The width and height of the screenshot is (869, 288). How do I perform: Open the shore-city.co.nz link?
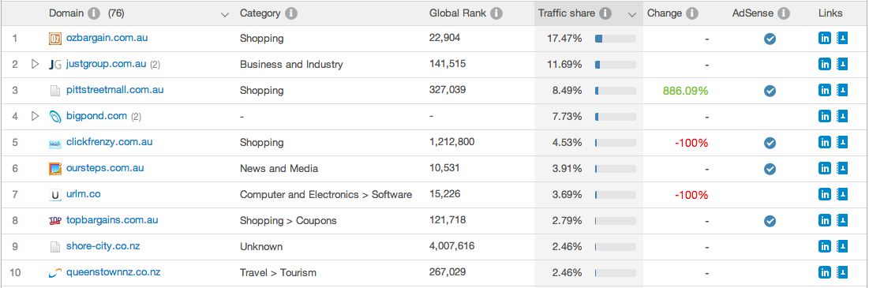(x=103, y=246)
